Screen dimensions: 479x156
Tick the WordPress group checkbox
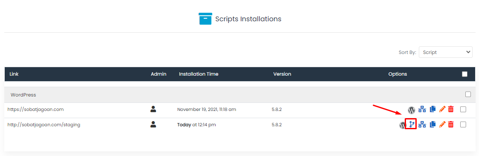pos(468,94)
